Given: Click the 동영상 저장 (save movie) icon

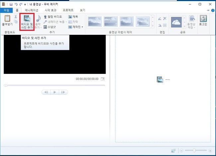Looking at the screenshot, I should [x=192, y=18].
